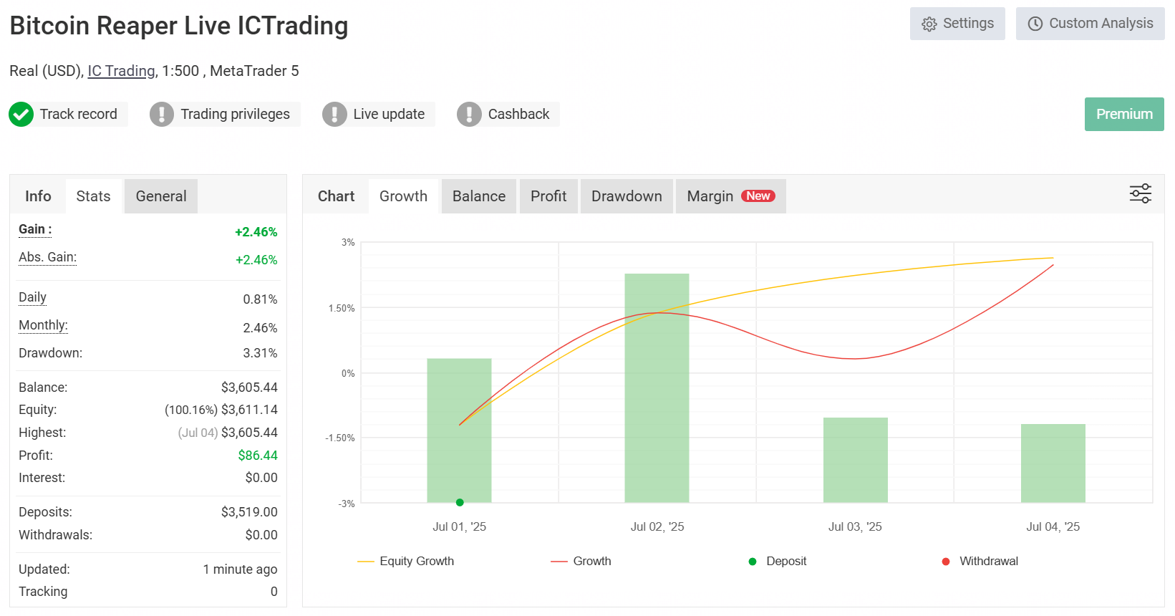
Task: Click the green Premium button
Action: [x=1124, y=115]
